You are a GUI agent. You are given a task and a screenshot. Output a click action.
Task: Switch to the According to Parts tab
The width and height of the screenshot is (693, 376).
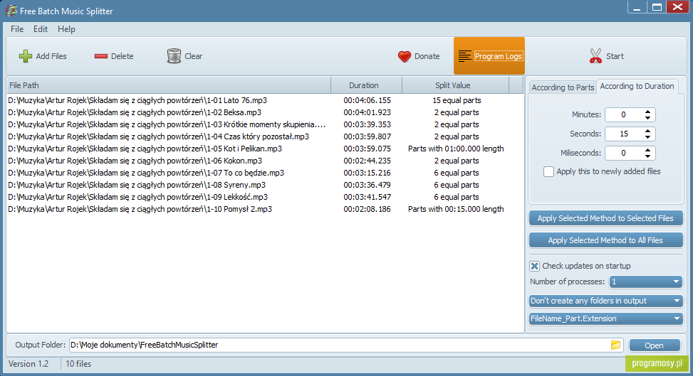coord(563,87)
